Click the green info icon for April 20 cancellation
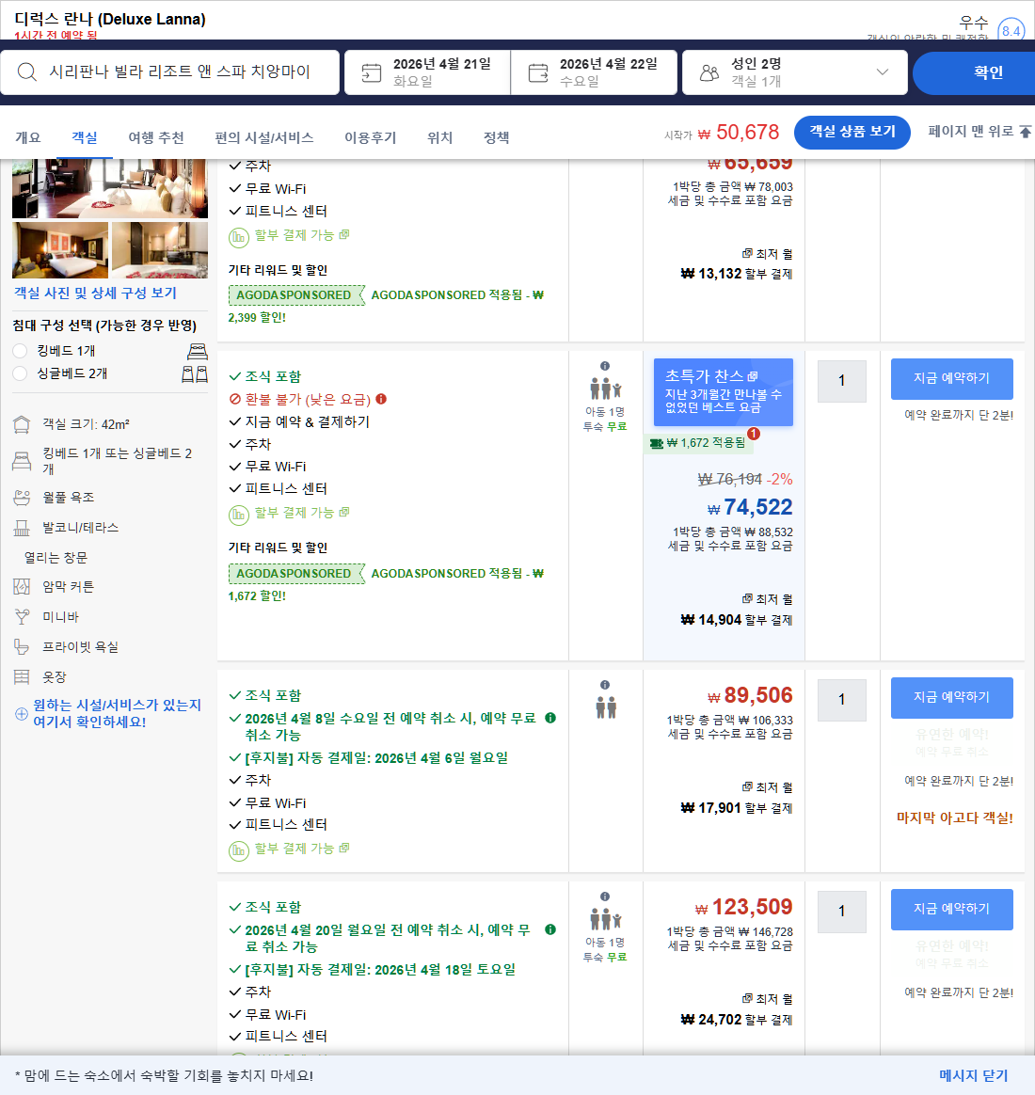This screenshot has width=1035, height=1095. (550, 929)
